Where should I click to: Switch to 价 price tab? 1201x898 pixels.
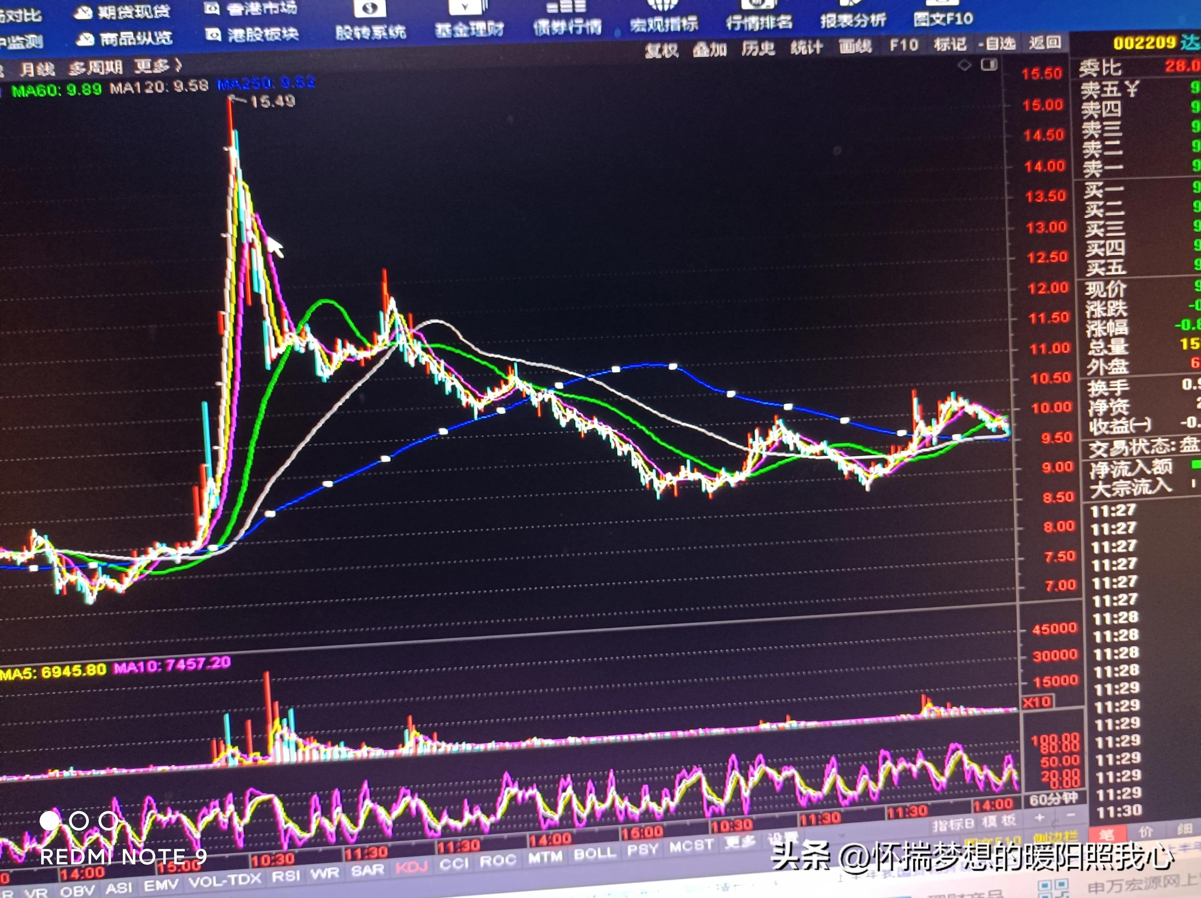click(1146, 832)
